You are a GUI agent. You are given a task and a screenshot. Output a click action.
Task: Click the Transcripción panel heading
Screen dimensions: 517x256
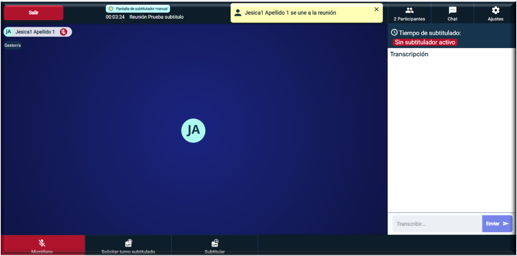(409, 54)
